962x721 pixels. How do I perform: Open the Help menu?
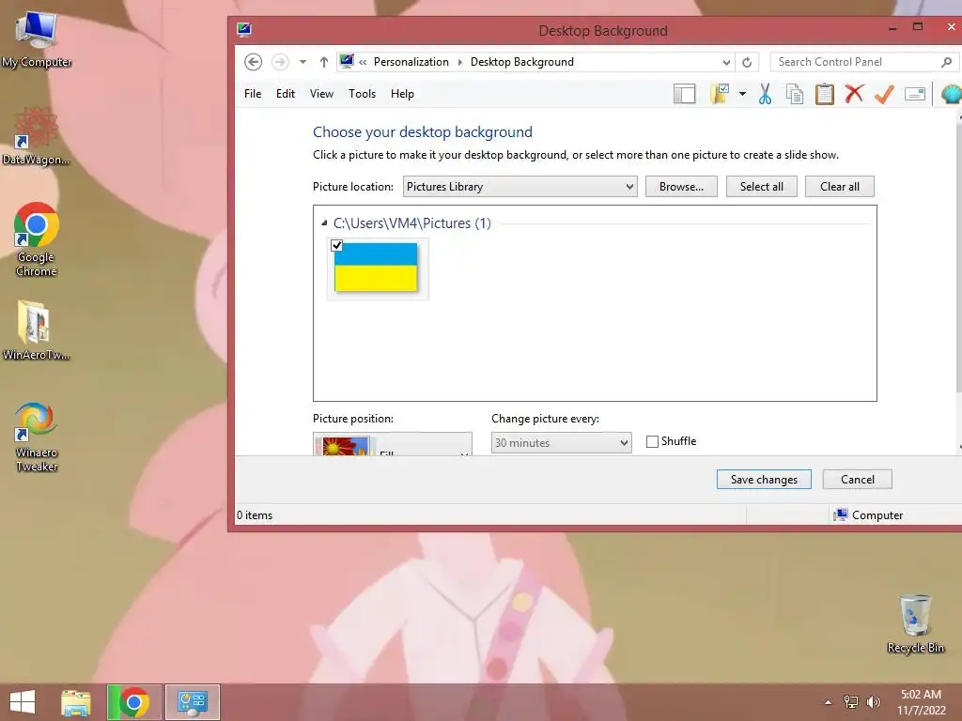coord(402,94)
